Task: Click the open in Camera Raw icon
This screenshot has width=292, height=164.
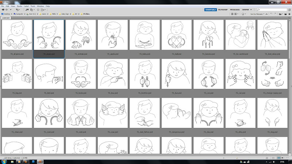Action: coord(38,10)
